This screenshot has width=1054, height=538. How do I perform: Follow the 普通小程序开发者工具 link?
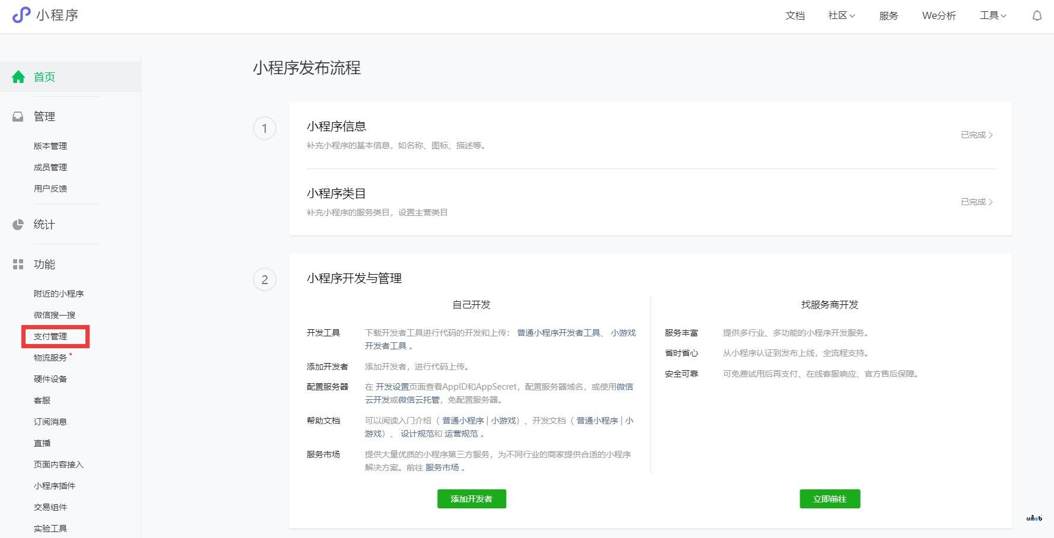pyautogui.click(x=558, y=333)
